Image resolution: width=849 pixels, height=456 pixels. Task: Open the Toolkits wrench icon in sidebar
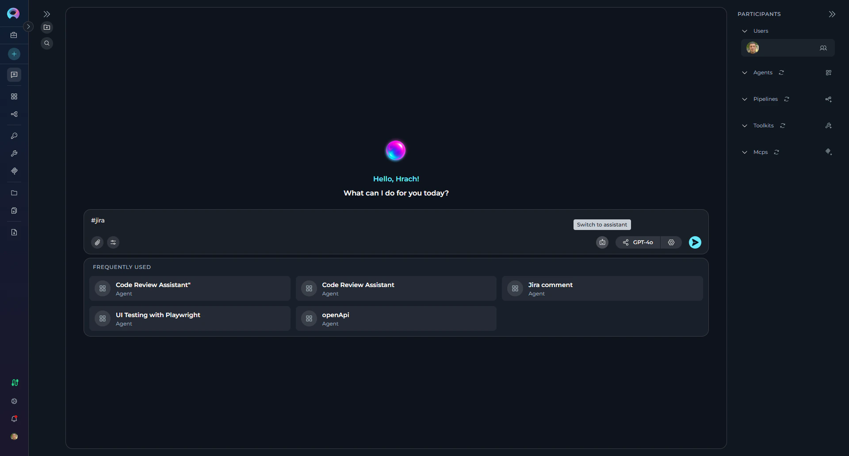point(14,153)
